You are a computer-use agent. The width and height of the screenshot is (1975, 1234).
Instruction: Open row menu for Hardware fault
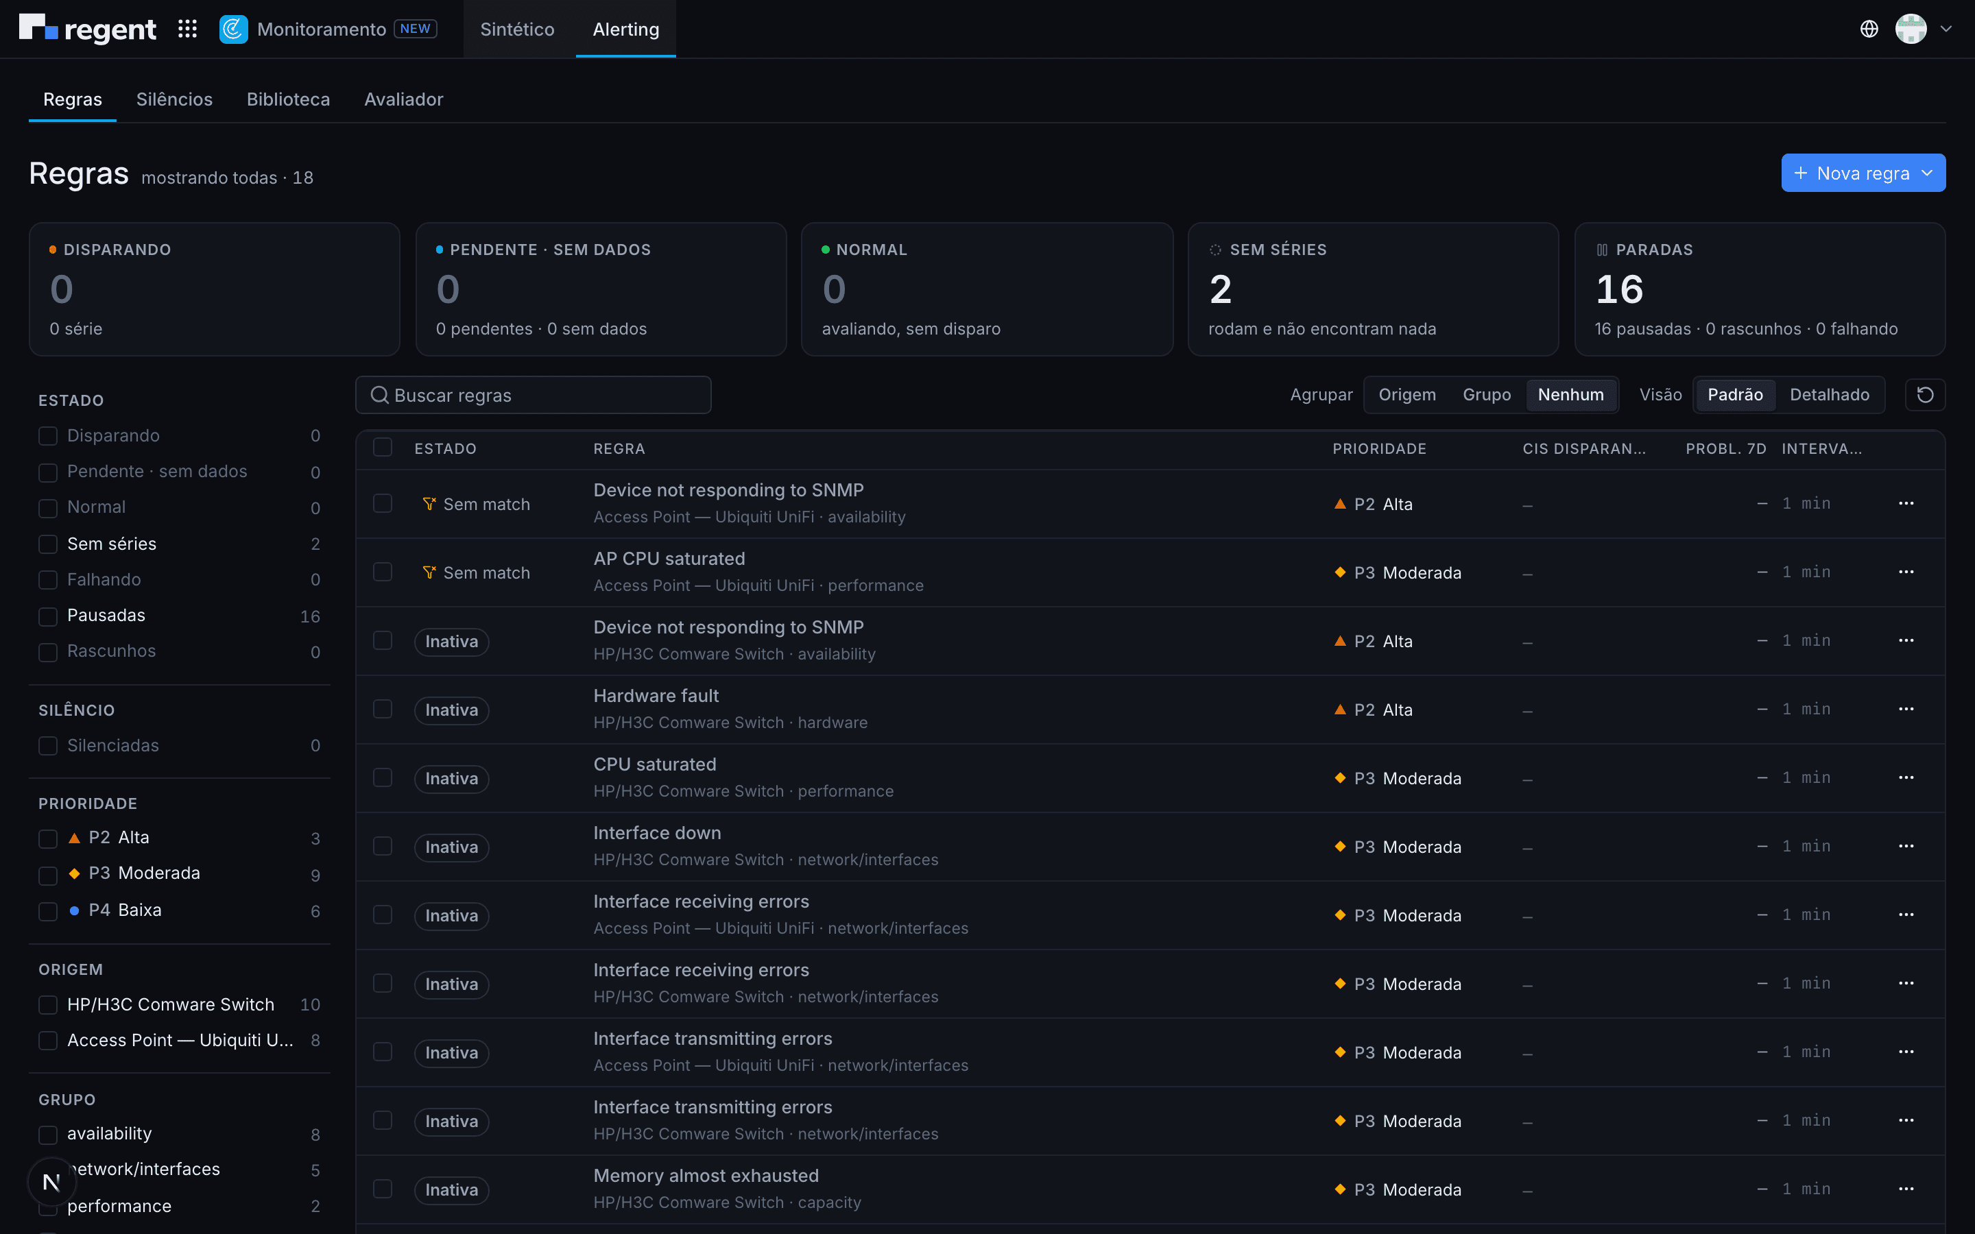point(1906,710)
